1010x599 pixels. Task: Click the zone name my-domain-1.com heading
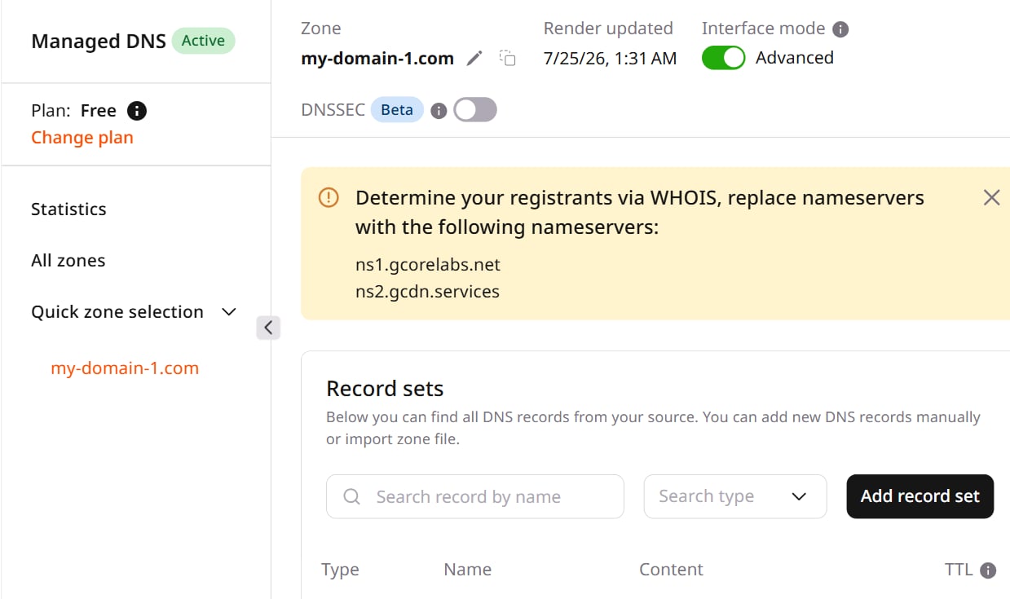[x=377, y=59]
